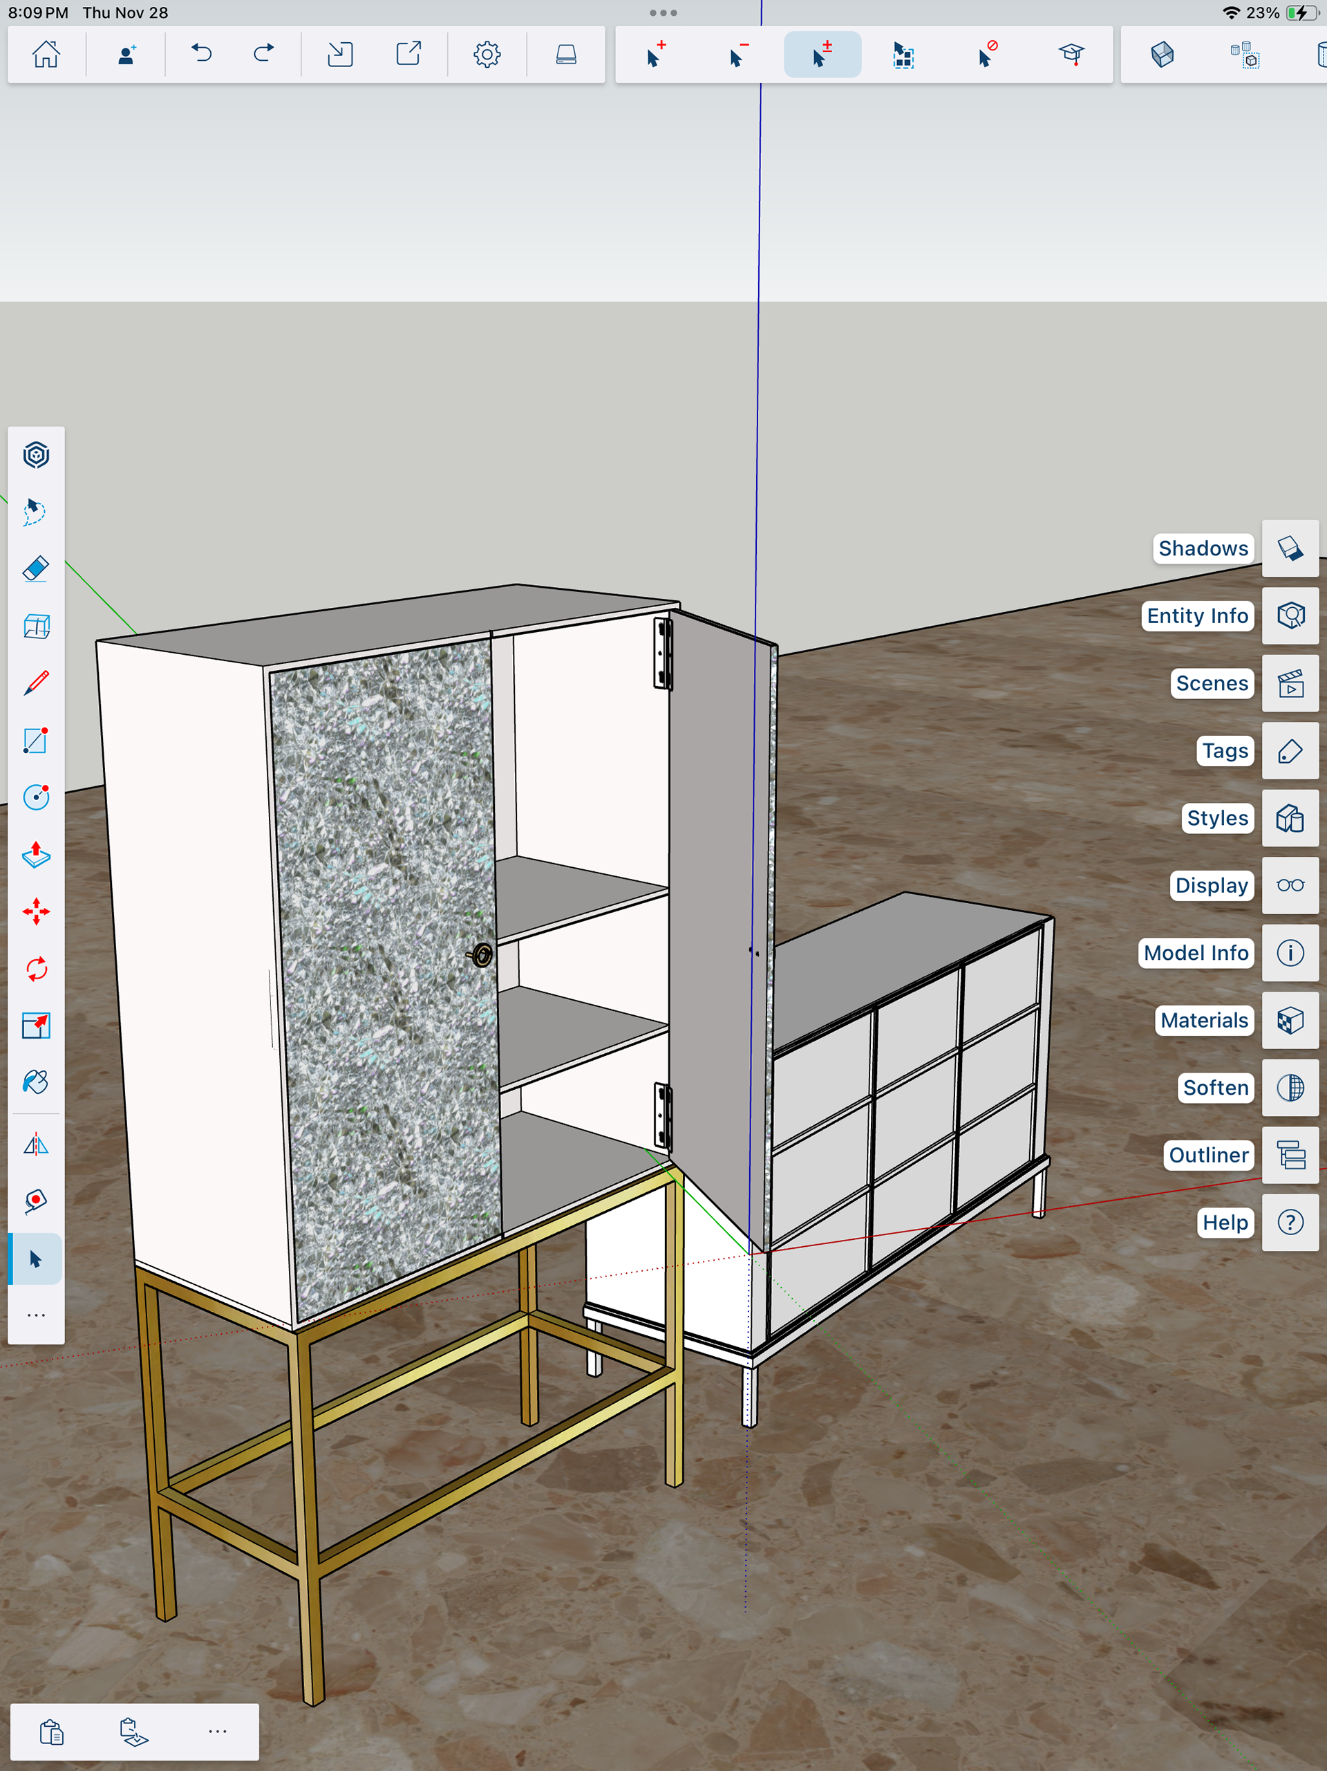Select the Rotate tool
This screenshot has width=1327, height=1771.
(36, 969)
